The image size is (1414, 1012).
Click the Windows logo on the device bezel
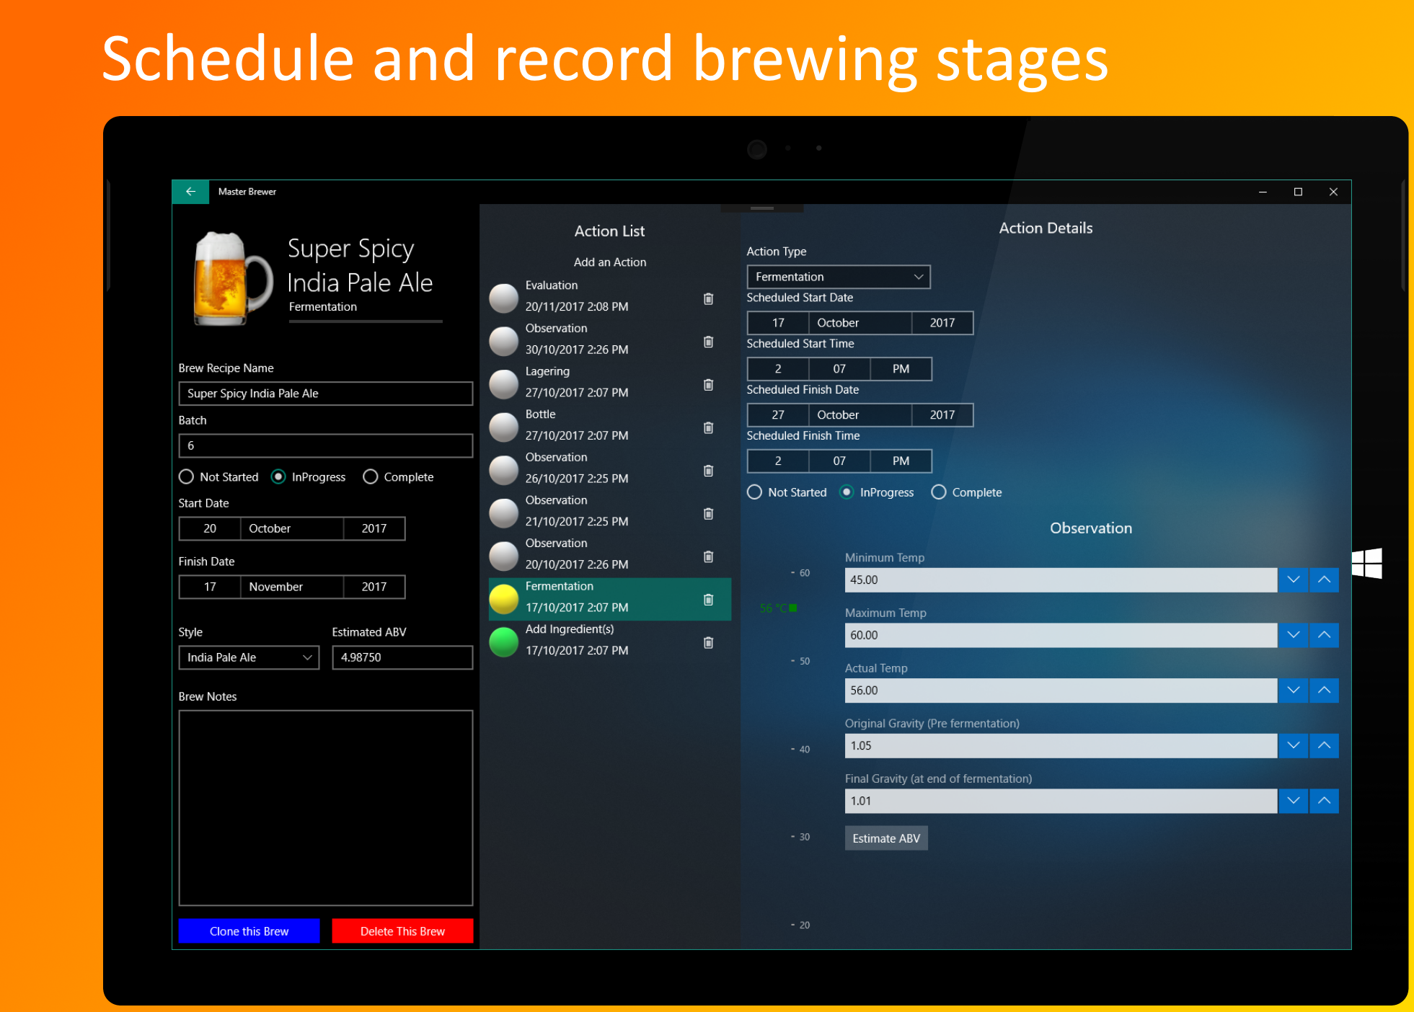tap(1369, 564)
